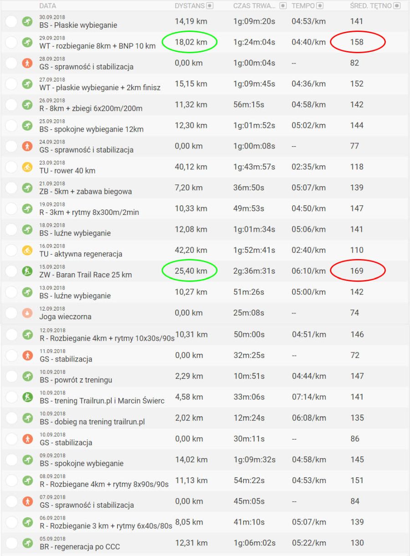Screen dimensions: 410x556
Task: Open the ŚRED. TĘTNO column options icon
Action: (x=396, y=6)
